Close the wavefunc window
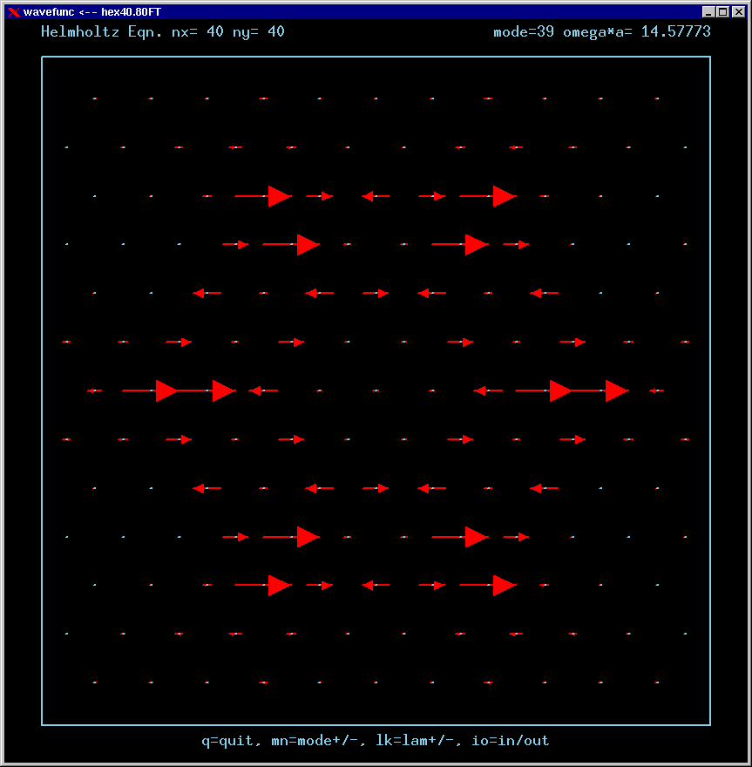The image size is (752, 767). tap(737, 12)
